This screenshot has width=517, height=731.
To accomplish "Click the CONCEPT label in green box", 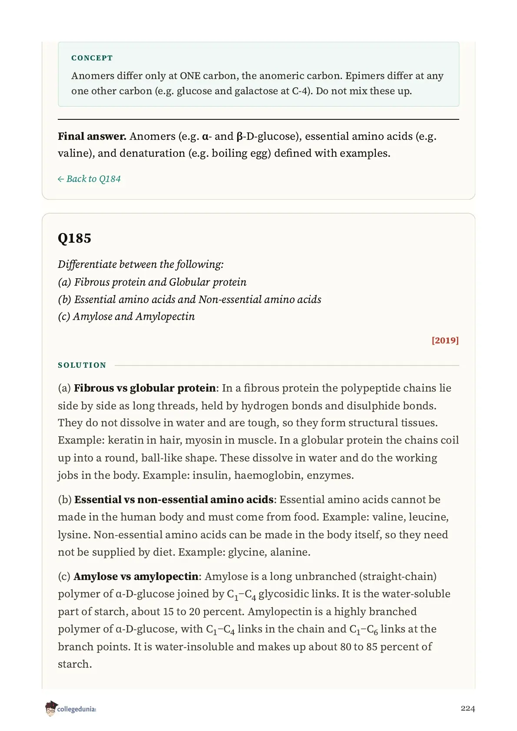I will 92,58.
